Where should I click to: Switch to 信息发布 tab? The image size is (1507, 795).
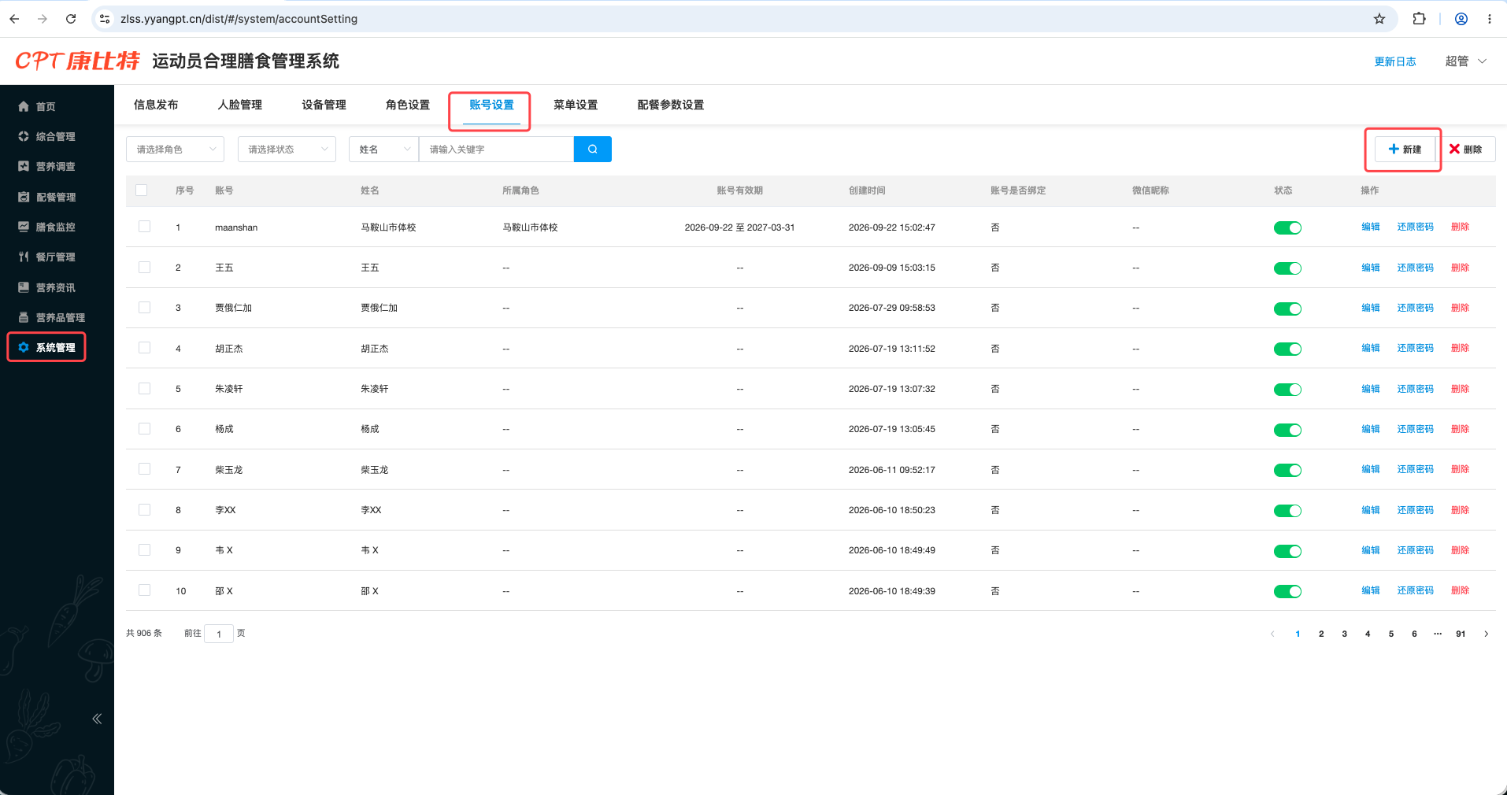[x=156, y=105]
